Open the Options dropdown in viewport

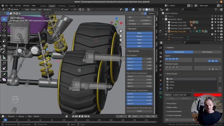(x=152, y=14)
